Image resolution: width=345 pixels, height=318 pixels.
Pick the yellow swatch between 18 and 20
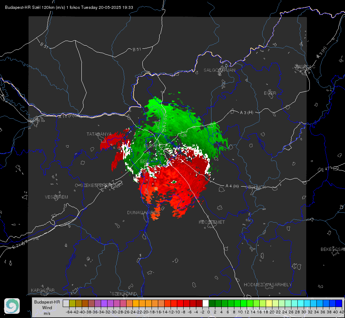coord(269,303)
